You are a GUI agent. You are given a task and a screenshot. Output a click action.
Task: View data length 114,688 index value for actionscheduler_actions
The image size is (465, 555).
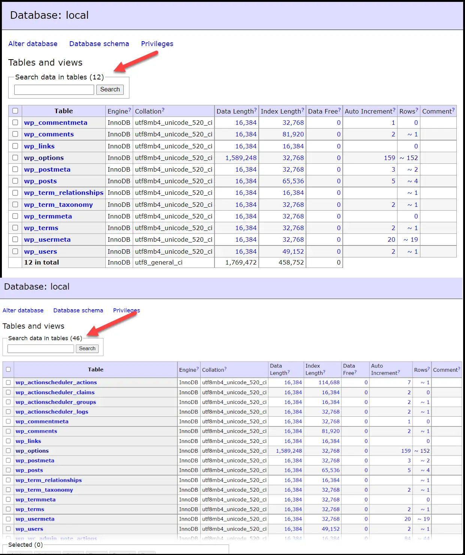(329, 382)
